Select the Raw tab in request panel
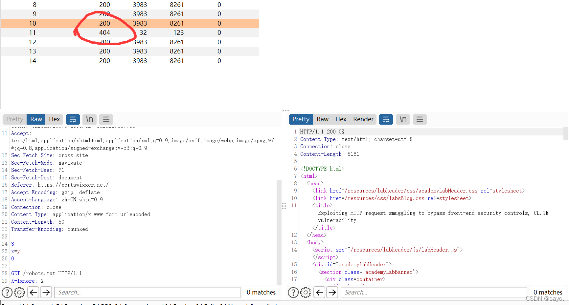Image resolution: width=569 pixels, height=305 pixels. 36,119
